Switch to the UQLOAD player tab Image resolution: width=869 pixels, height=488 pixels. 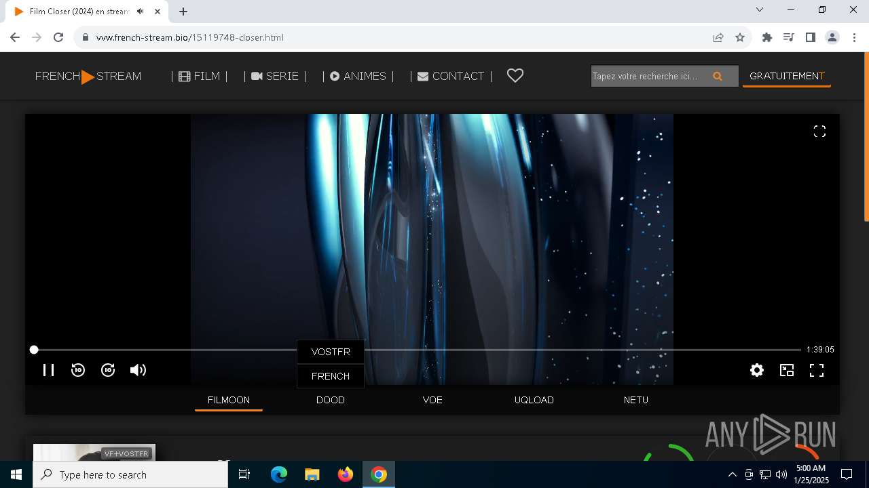click(x=534, y=400)
